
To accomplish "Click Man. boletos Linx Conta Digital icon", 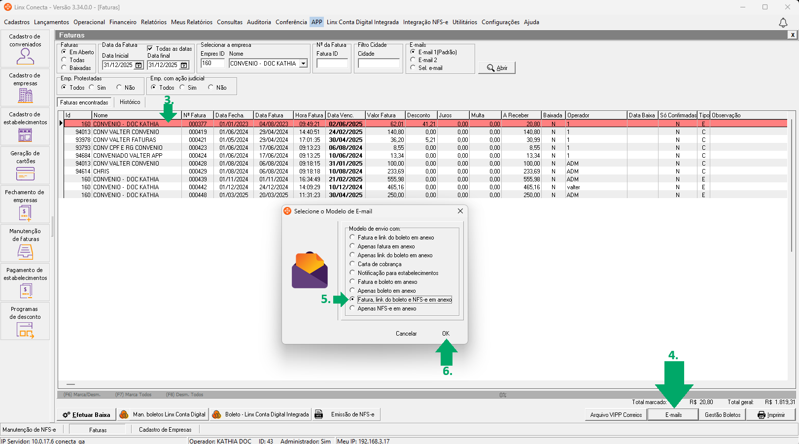I will point(124,414).
